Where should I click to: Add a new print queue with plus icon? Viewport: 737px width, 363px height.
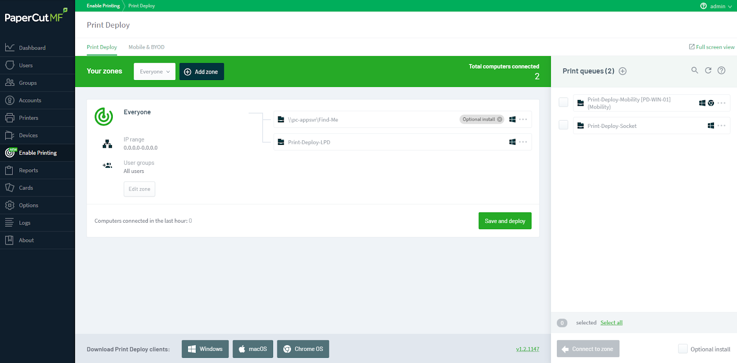pos(623,71)
